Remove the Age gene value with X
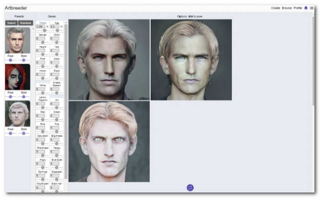The height and width of the screenshot is (198, 320). click(61, 27)
